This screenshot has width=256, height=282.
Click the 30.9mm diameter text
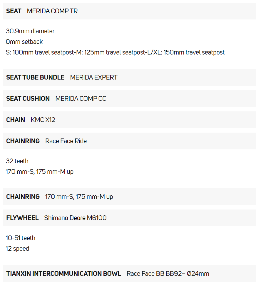click(30, 31)
